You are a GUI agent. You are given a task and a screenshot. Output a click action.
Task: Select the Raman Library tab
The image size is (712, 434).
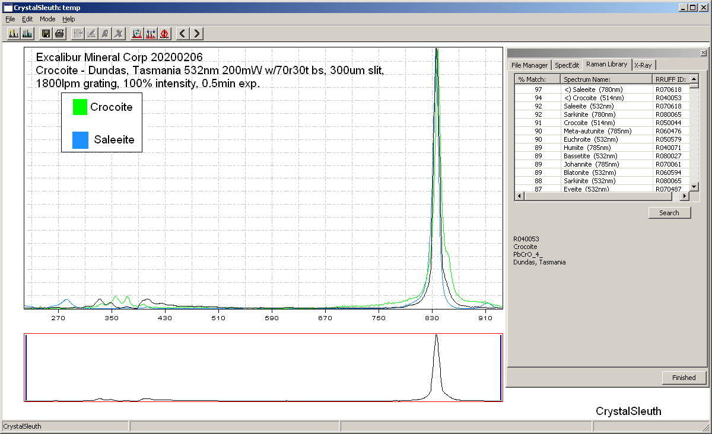point(606,64)
